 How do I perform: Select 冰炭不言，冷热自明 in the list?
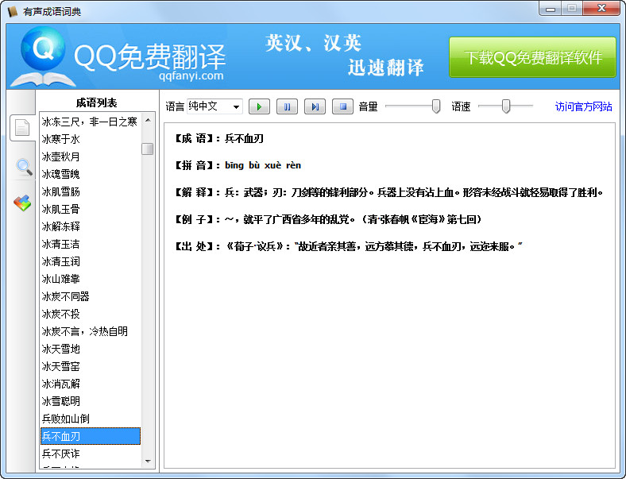pyautogui.click(x=91, y=331)
